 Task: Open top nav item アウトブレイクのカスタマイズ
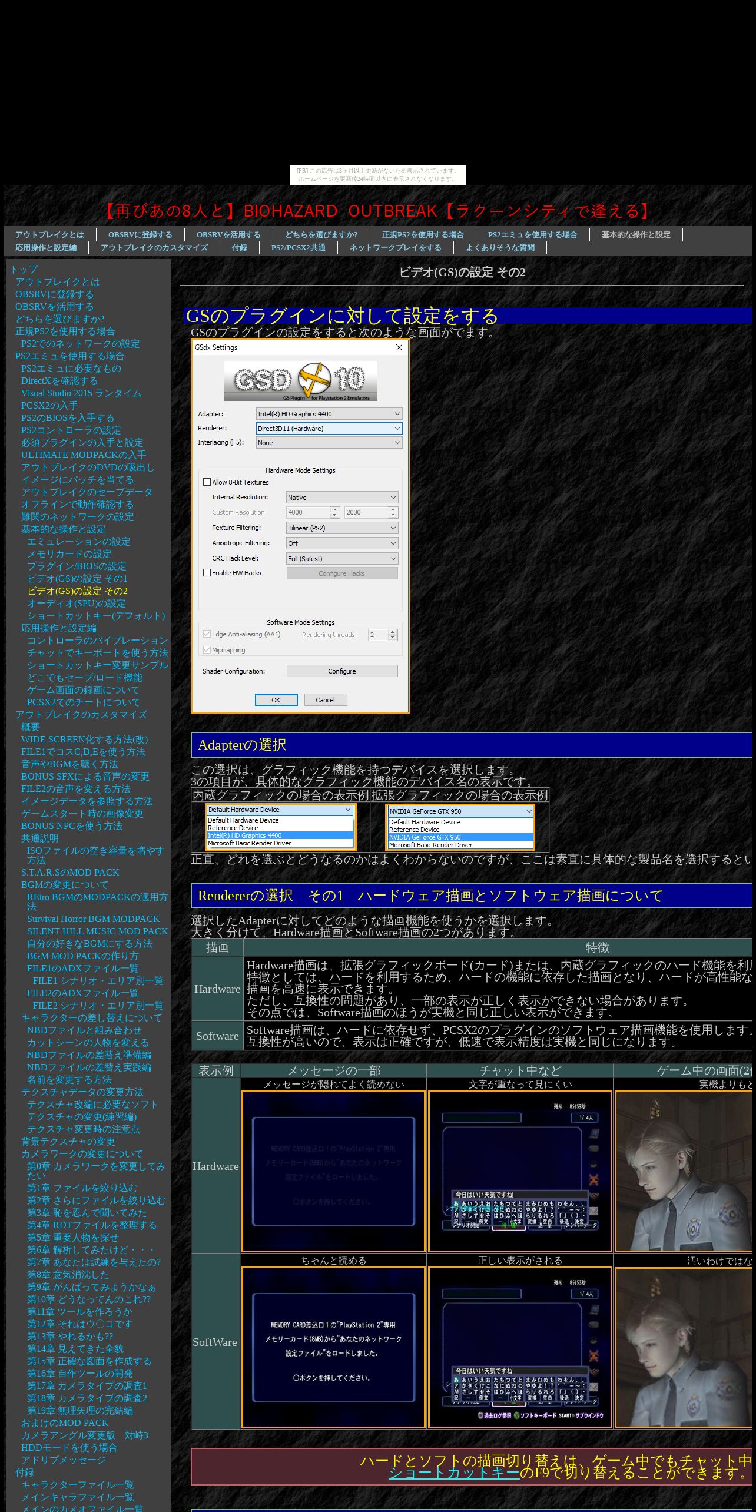[154, 248]
